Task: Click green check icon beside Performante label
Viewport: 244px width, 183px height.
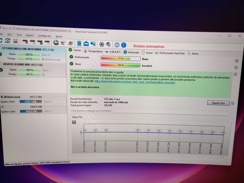Action: [x=71, y=57]
